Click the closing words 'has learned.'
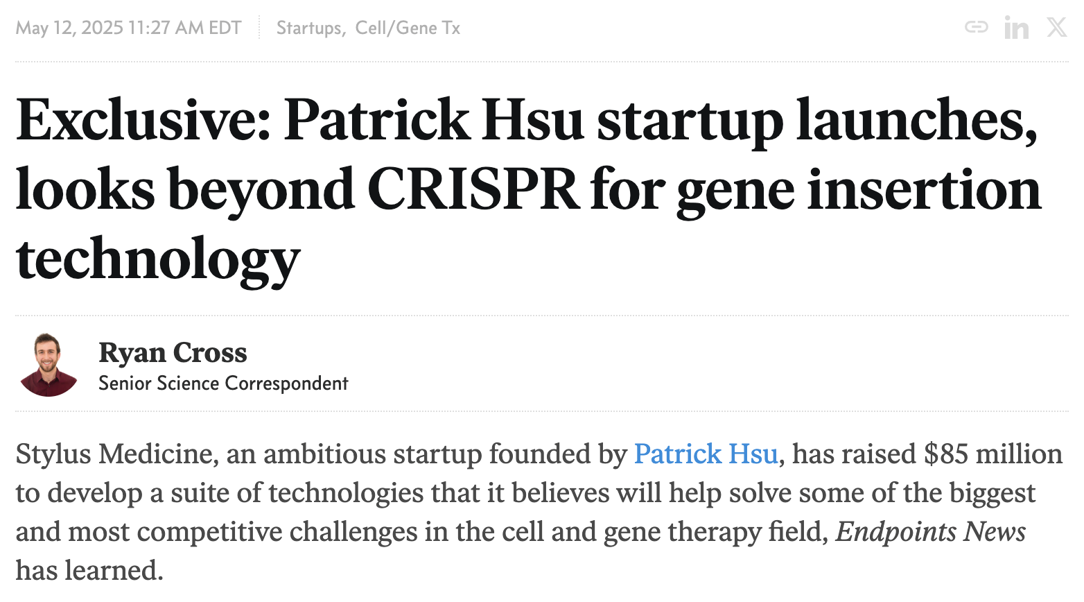 [x=89, y=570]
